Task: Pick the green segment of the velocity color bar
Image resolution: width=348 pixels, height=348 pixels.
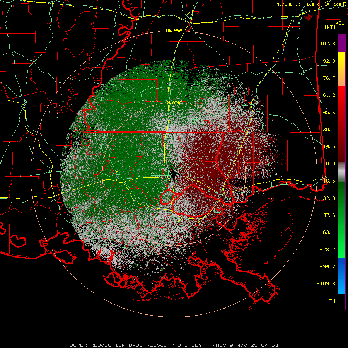Action: click(x=341, y=220)
